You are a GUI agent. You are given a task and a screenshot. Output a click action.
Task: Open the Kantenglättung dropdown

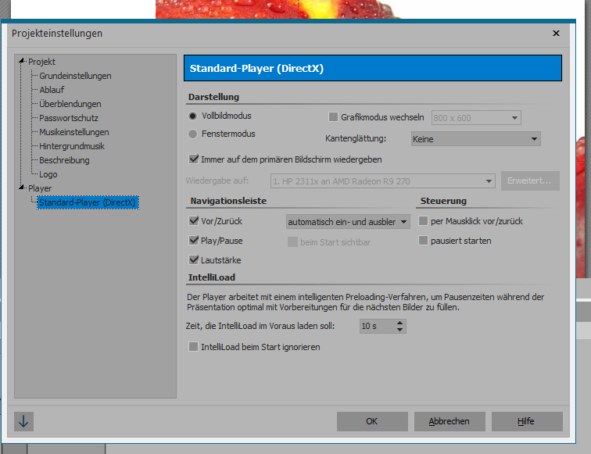(475, 139)
